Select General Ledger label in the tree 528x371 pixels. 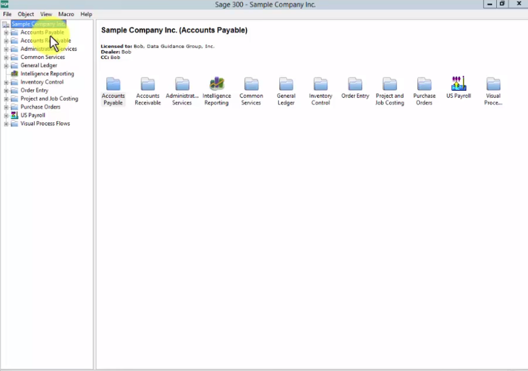39,65
